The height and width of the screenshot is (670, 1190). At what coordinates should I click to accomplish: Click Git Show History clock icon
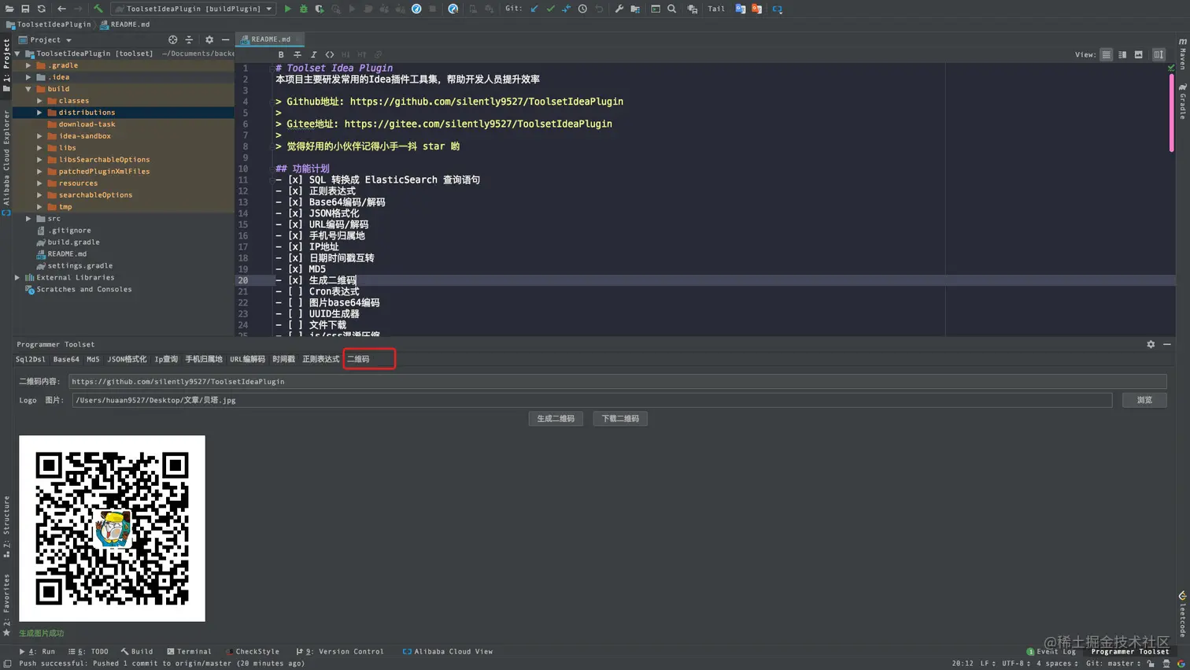tap(582, 9)
